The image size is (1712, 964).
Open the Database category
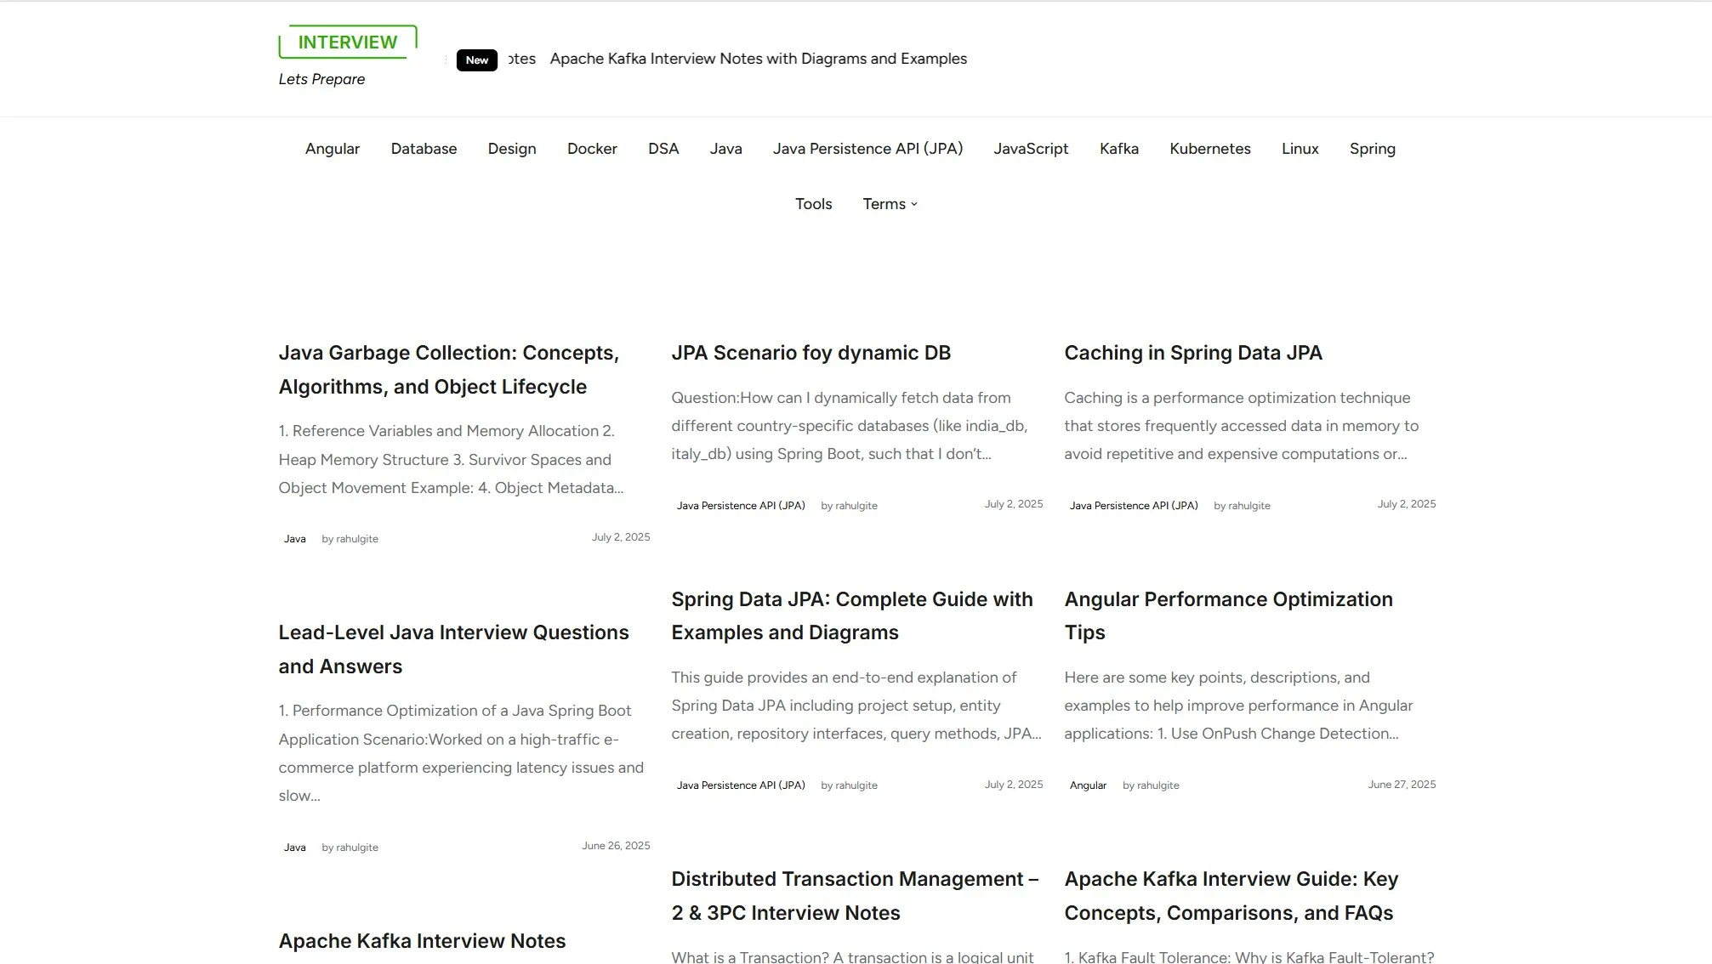(x=424, y=149)
